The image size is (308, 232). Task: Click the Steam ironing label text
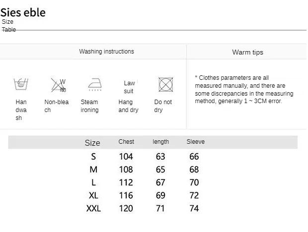pyautogui.click(x=89, y=106)
